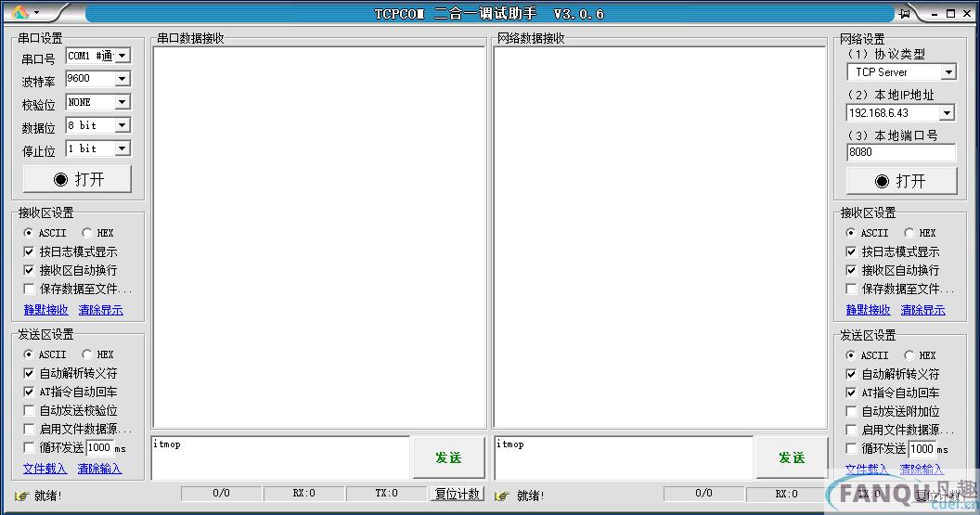Click the 本地端口号 8080 input field

pos(900,152)
